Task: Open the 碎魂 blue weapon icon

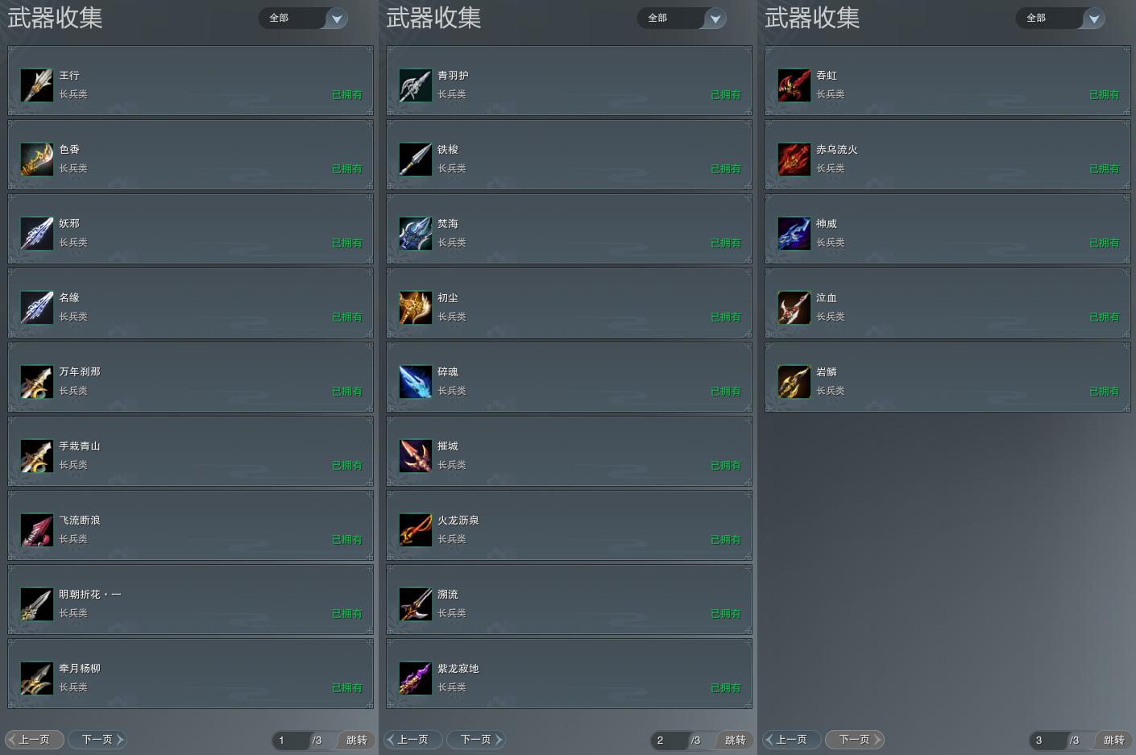Action: 416,382
